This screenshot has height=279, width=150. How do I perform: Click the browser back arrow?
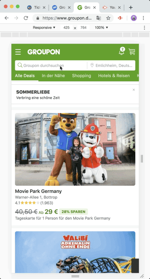click(x=7, y=18)
